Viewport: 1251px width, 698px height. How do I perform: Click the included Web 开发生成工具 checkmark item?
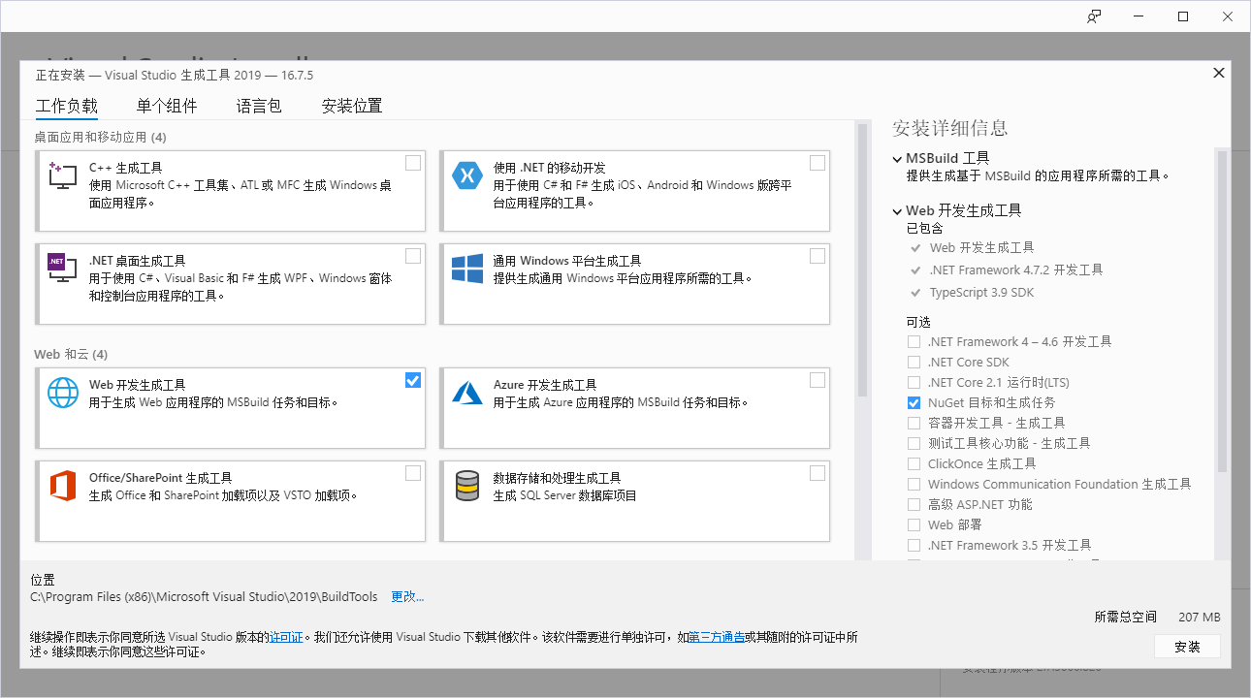click(x=981, y=248)
